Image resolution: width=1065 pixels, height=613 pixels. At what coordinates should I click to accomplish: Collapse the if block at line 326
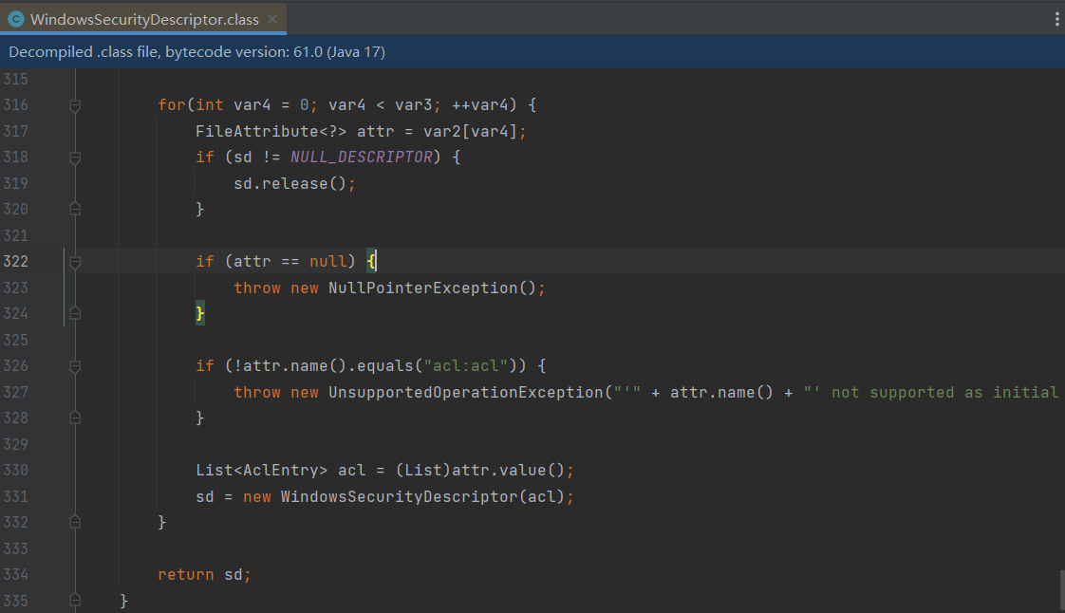pyautogui.click(x=75, y=366)
